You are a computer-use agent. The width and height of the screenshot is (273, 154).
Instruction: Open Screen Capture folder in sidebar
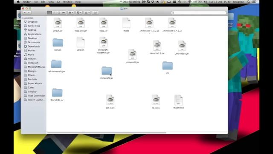tap(35, 100)
